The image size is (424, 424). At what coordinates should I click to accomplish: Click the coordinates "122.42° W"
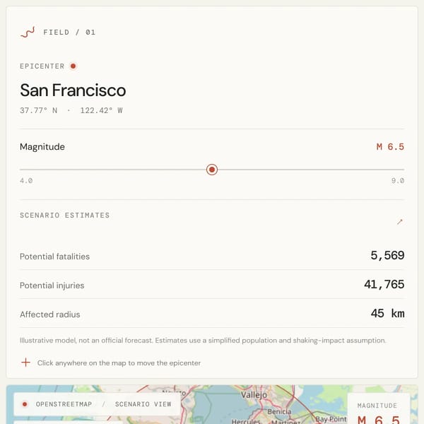tap(101, 110)
